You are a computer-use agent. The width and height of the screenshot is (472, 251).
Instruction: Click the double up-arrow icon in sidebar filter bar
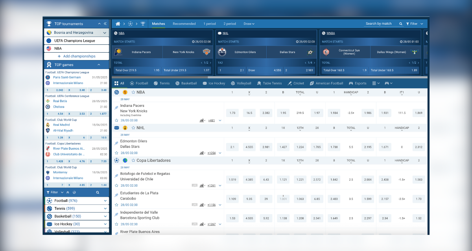pos(68,192)
